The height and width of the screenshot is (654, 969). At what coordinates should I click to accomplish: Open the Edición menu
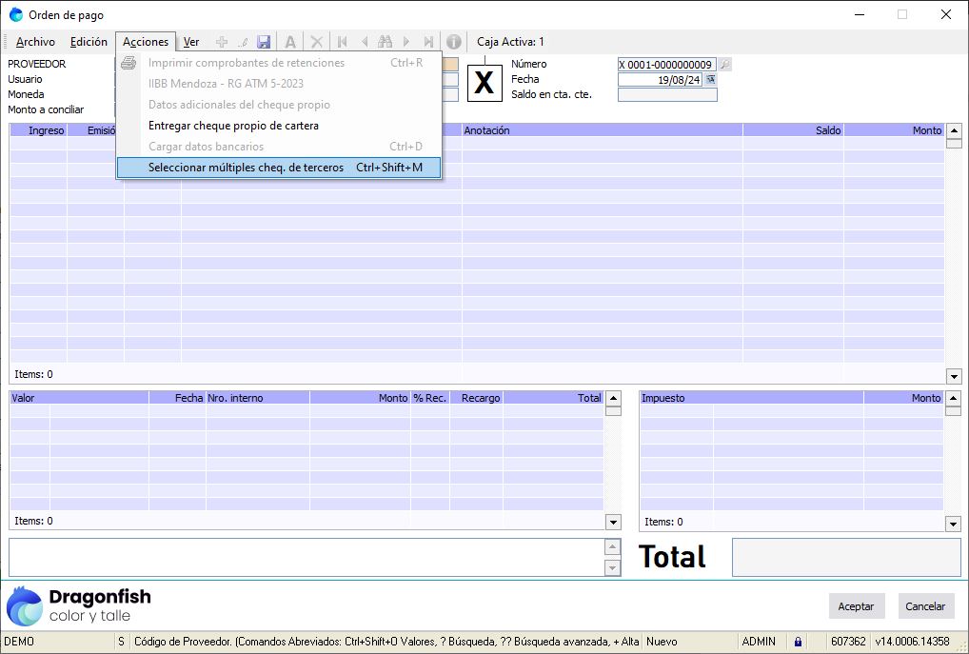(89, 42)
